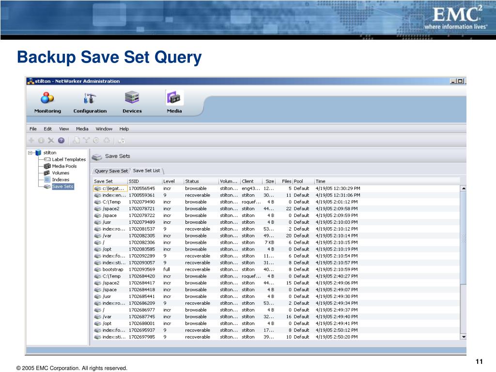Sort by the Level column header
496x372 pixels.
[173, 181]
